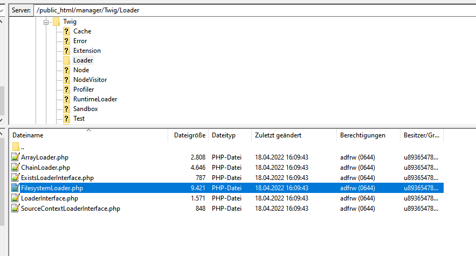This screenshot has width=476, height=256.
Task: Click file size 4.646 of ChainLoader.php
Action: click(x=198, y=168)
